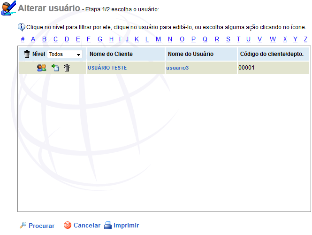This screenshot has height=235, width=312.
Task: Filter users by letter U
Action: [248, 39]
